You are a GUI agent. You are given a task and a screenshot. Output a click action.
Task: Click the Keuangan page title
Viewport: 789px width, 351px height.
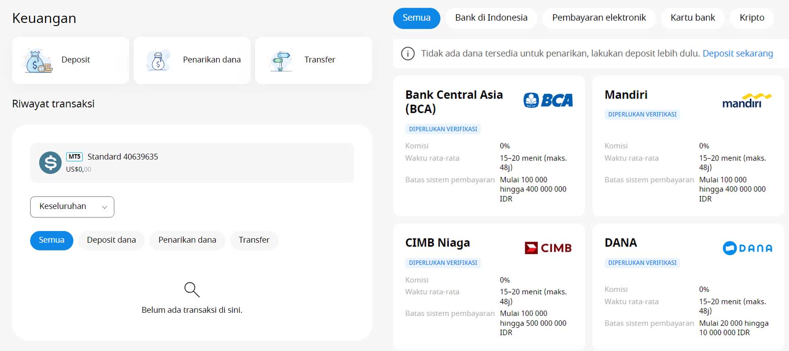44,18
